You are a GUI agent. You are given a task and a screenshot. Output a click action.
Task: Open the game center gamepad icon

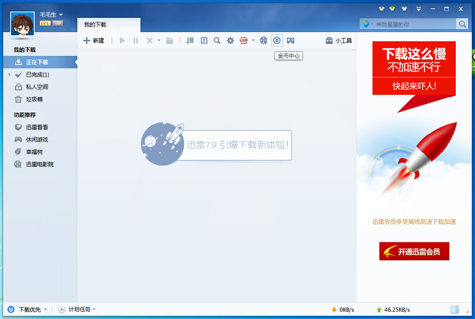[291, 40]
